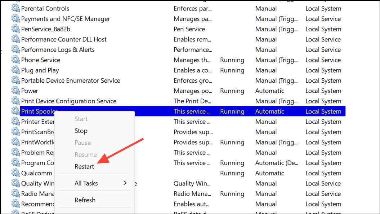Choose Restart from the context menu

84,167
